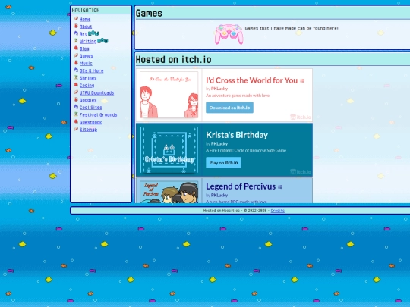Click the icon beside Sitemap link
Image resolution: width=410 pixels, height=307 pixels.
click(76, 129)
